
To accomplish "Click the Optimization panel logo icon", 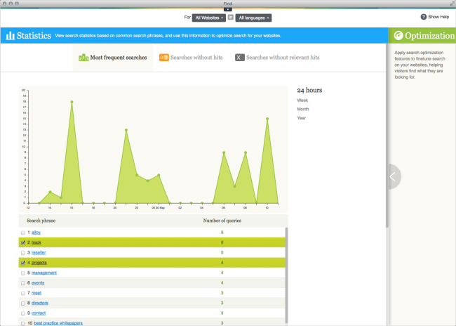I will coord(398,36).
